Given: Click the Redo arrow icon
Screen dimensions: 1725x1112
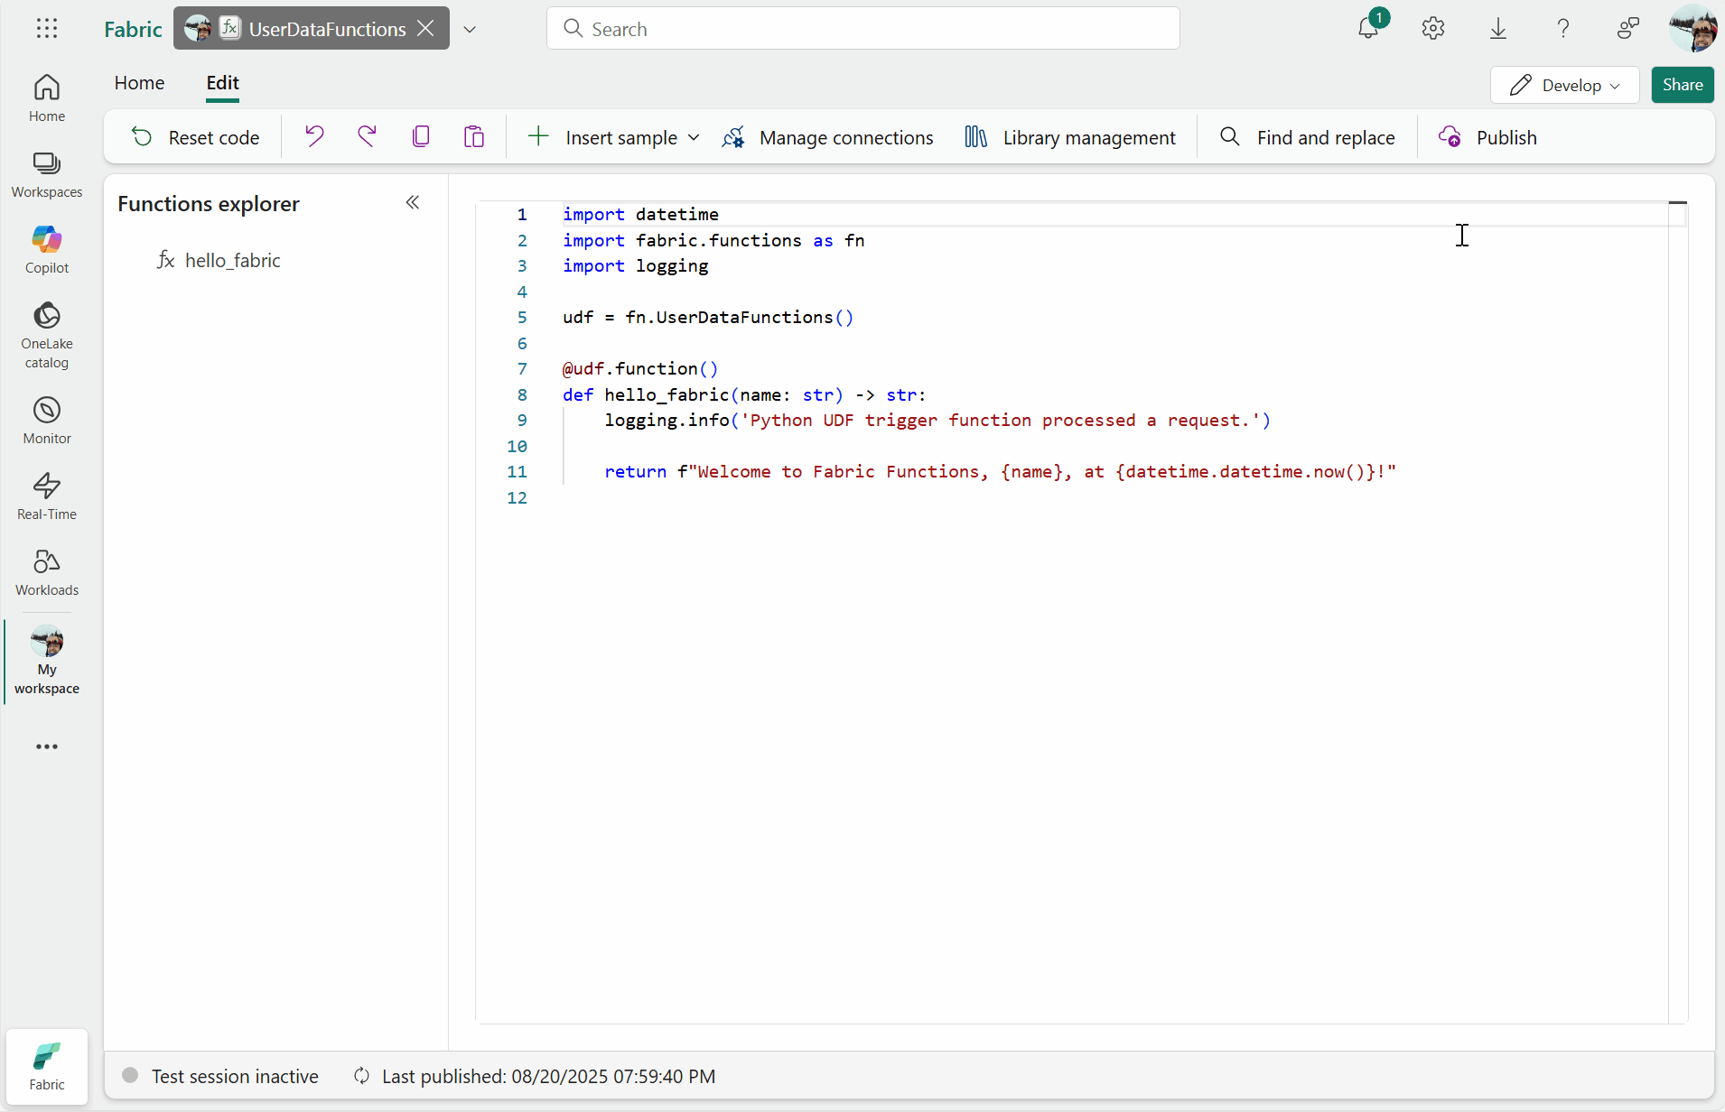Looking at the screenshot, I should (367, 136).
